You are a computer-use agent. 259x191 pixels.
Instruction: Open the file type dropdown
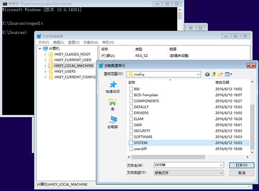[189, 173]
